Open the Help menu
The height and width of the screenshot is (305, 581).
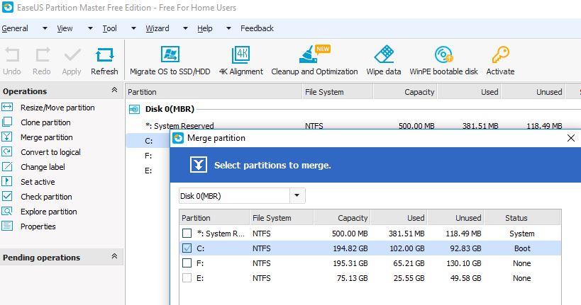pyautogui.click(x=205, y=28)
